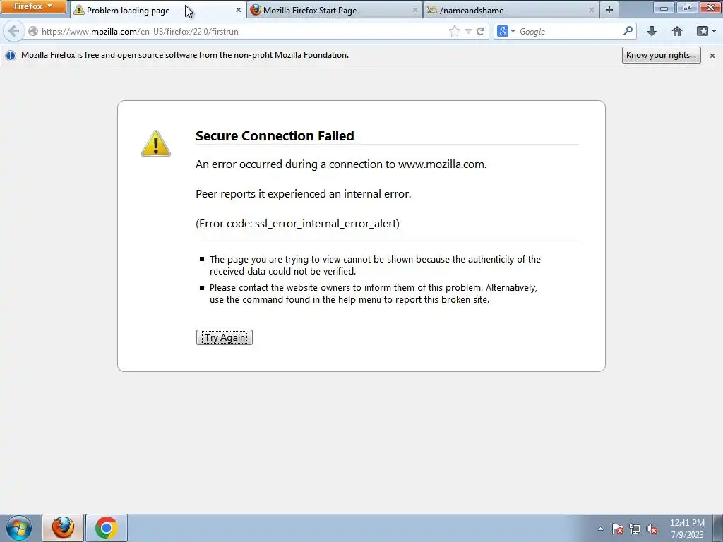This screenshot has height=542, width=723.
Task: Open the Windows Start menu orb
Action: 19,528
